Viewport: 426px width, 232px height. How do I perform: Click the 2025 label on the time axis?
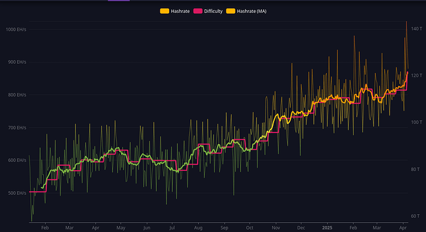click(327, 228)
